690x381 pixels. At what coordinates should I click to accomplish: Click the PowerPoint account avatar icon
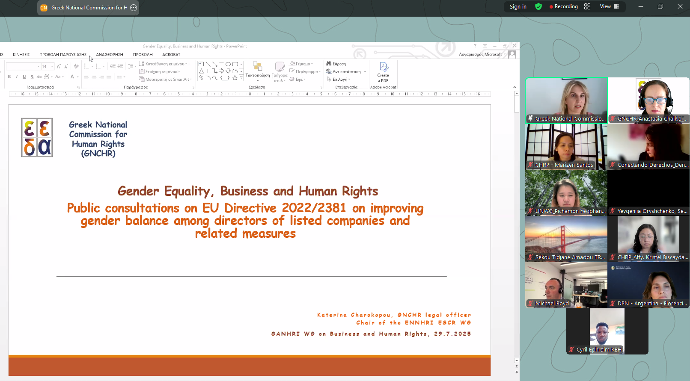(x=512, y=55)
